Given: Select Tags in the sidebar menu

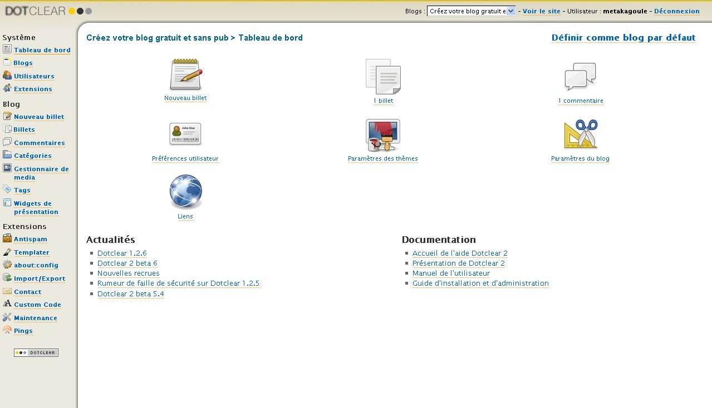Looking at the screenshot, I should (22, 190).
